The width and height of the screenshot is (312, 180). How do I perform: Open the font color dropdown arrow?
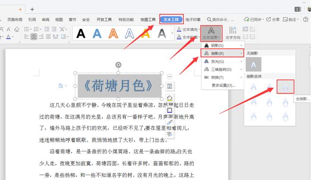13,37
